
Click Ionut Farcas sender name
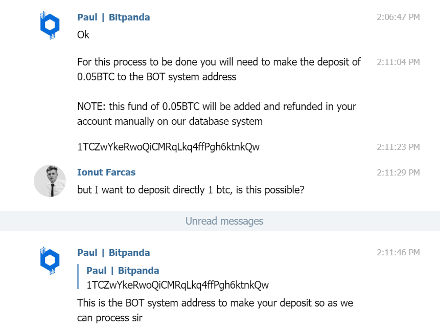pos(106,172)
